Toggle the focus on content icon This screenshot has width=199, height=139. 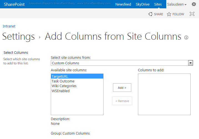click(192, 14)
